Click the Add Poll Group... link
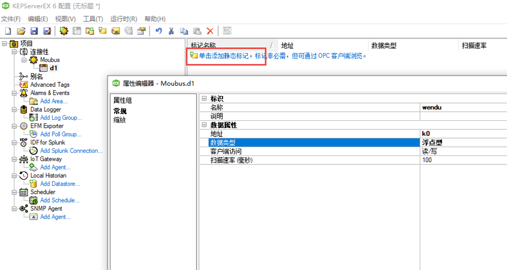 tap(61, 134)
